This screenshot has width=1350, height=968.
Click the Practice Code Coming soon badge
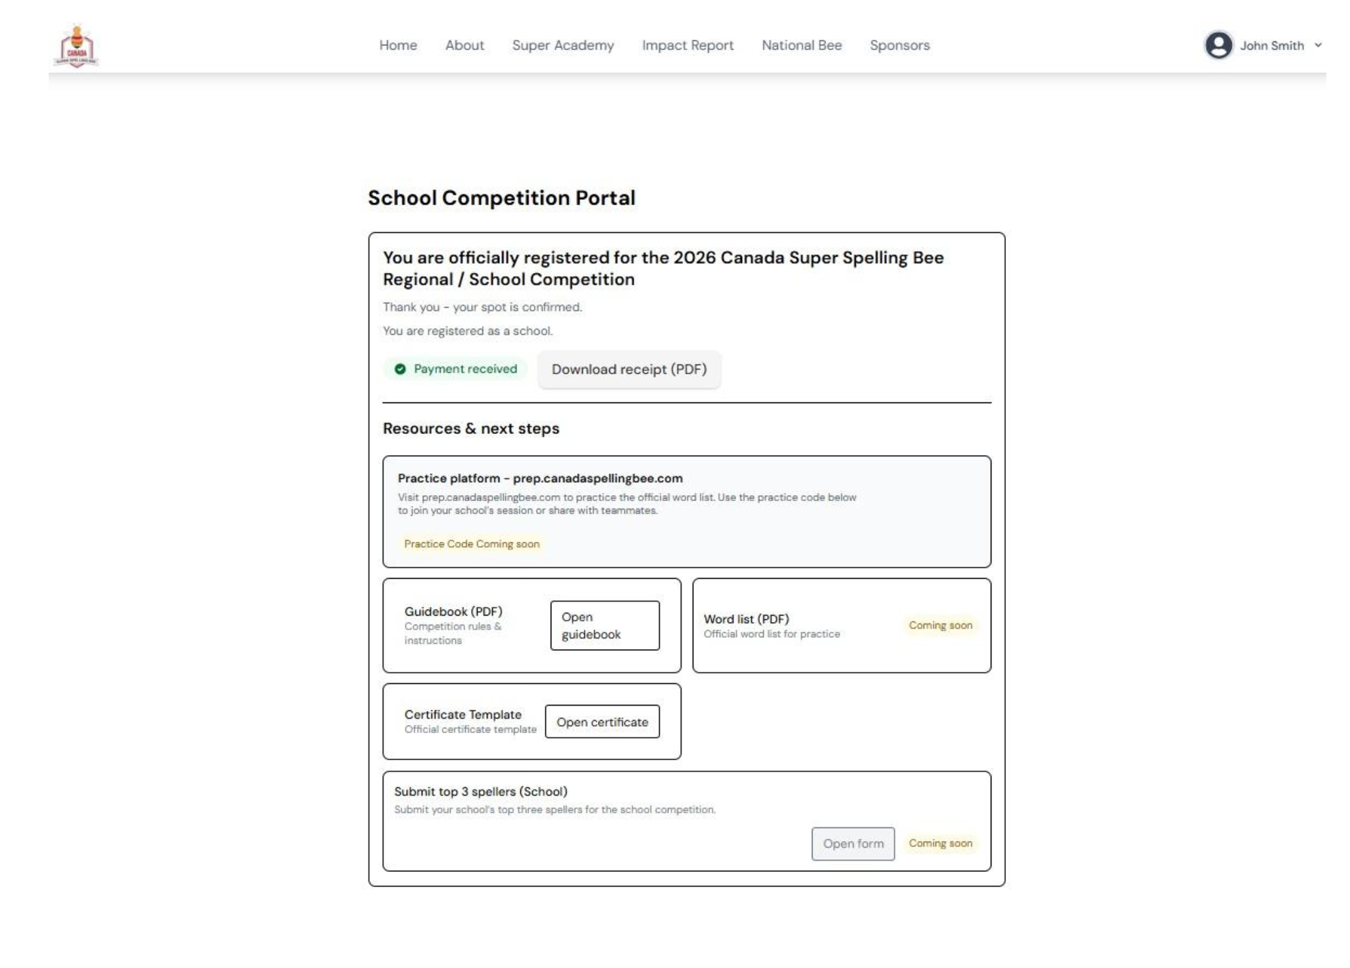click(471, 544)
